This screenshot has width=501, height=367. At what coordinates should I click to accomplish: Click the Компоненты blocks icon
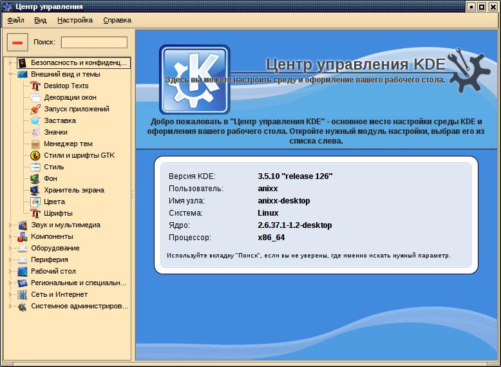[x=22, y=237]
